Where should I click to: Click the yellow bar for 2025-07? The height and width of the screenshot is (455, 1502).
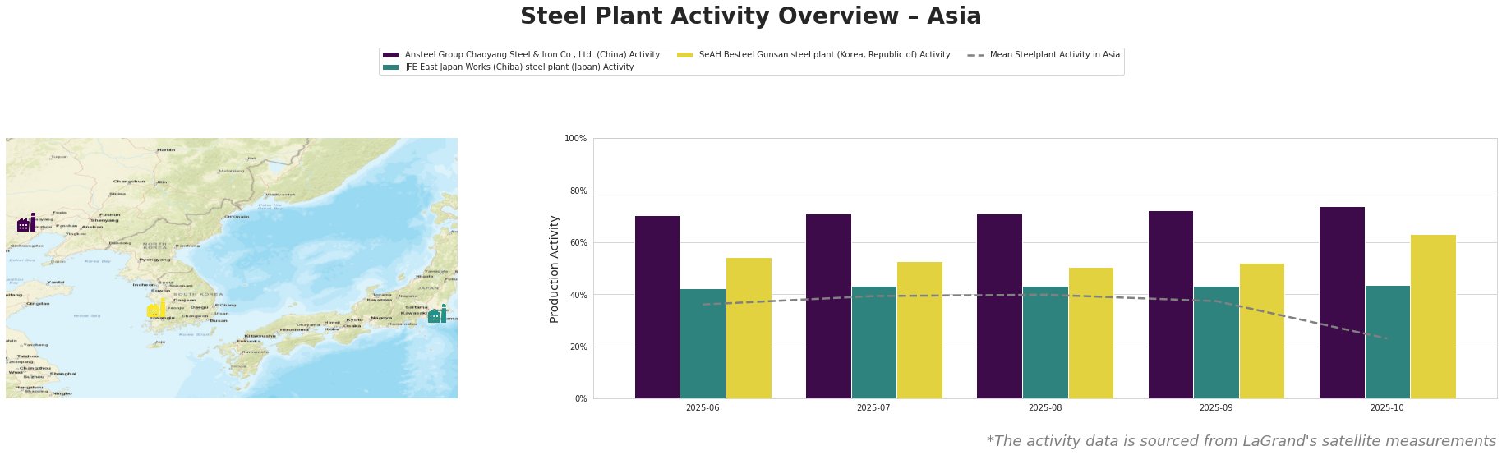[919, 330]
